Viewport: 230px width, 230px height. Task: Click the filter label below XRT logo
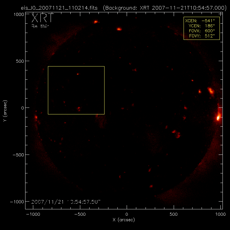[x=40, y=26]
